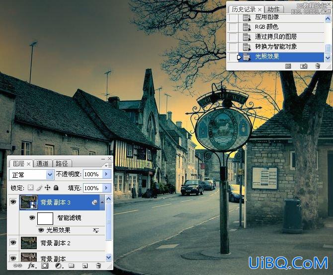
Task: Toggle visibility of 背景 副本 3 layer
Action: 13,202
